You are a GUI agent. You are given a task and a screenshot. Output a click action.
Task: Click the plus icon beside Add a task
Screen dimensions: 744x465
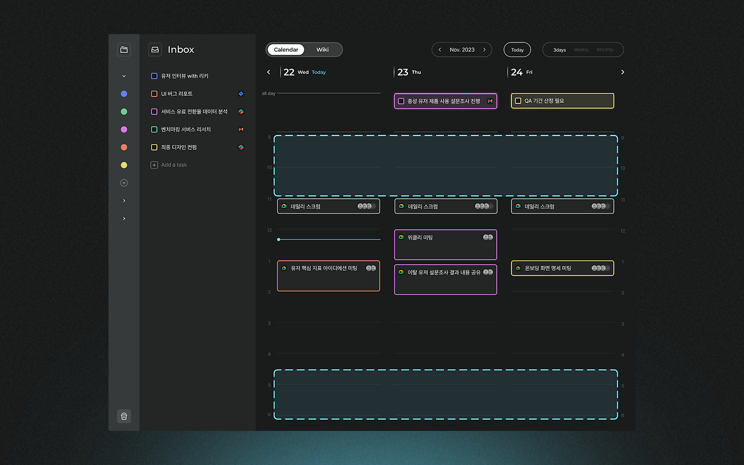coord(154,165)
